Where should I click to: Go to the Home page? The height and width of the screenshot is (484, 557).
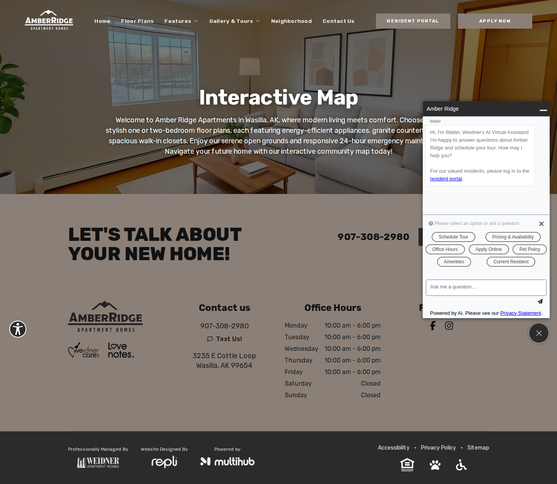pos(103,21)
